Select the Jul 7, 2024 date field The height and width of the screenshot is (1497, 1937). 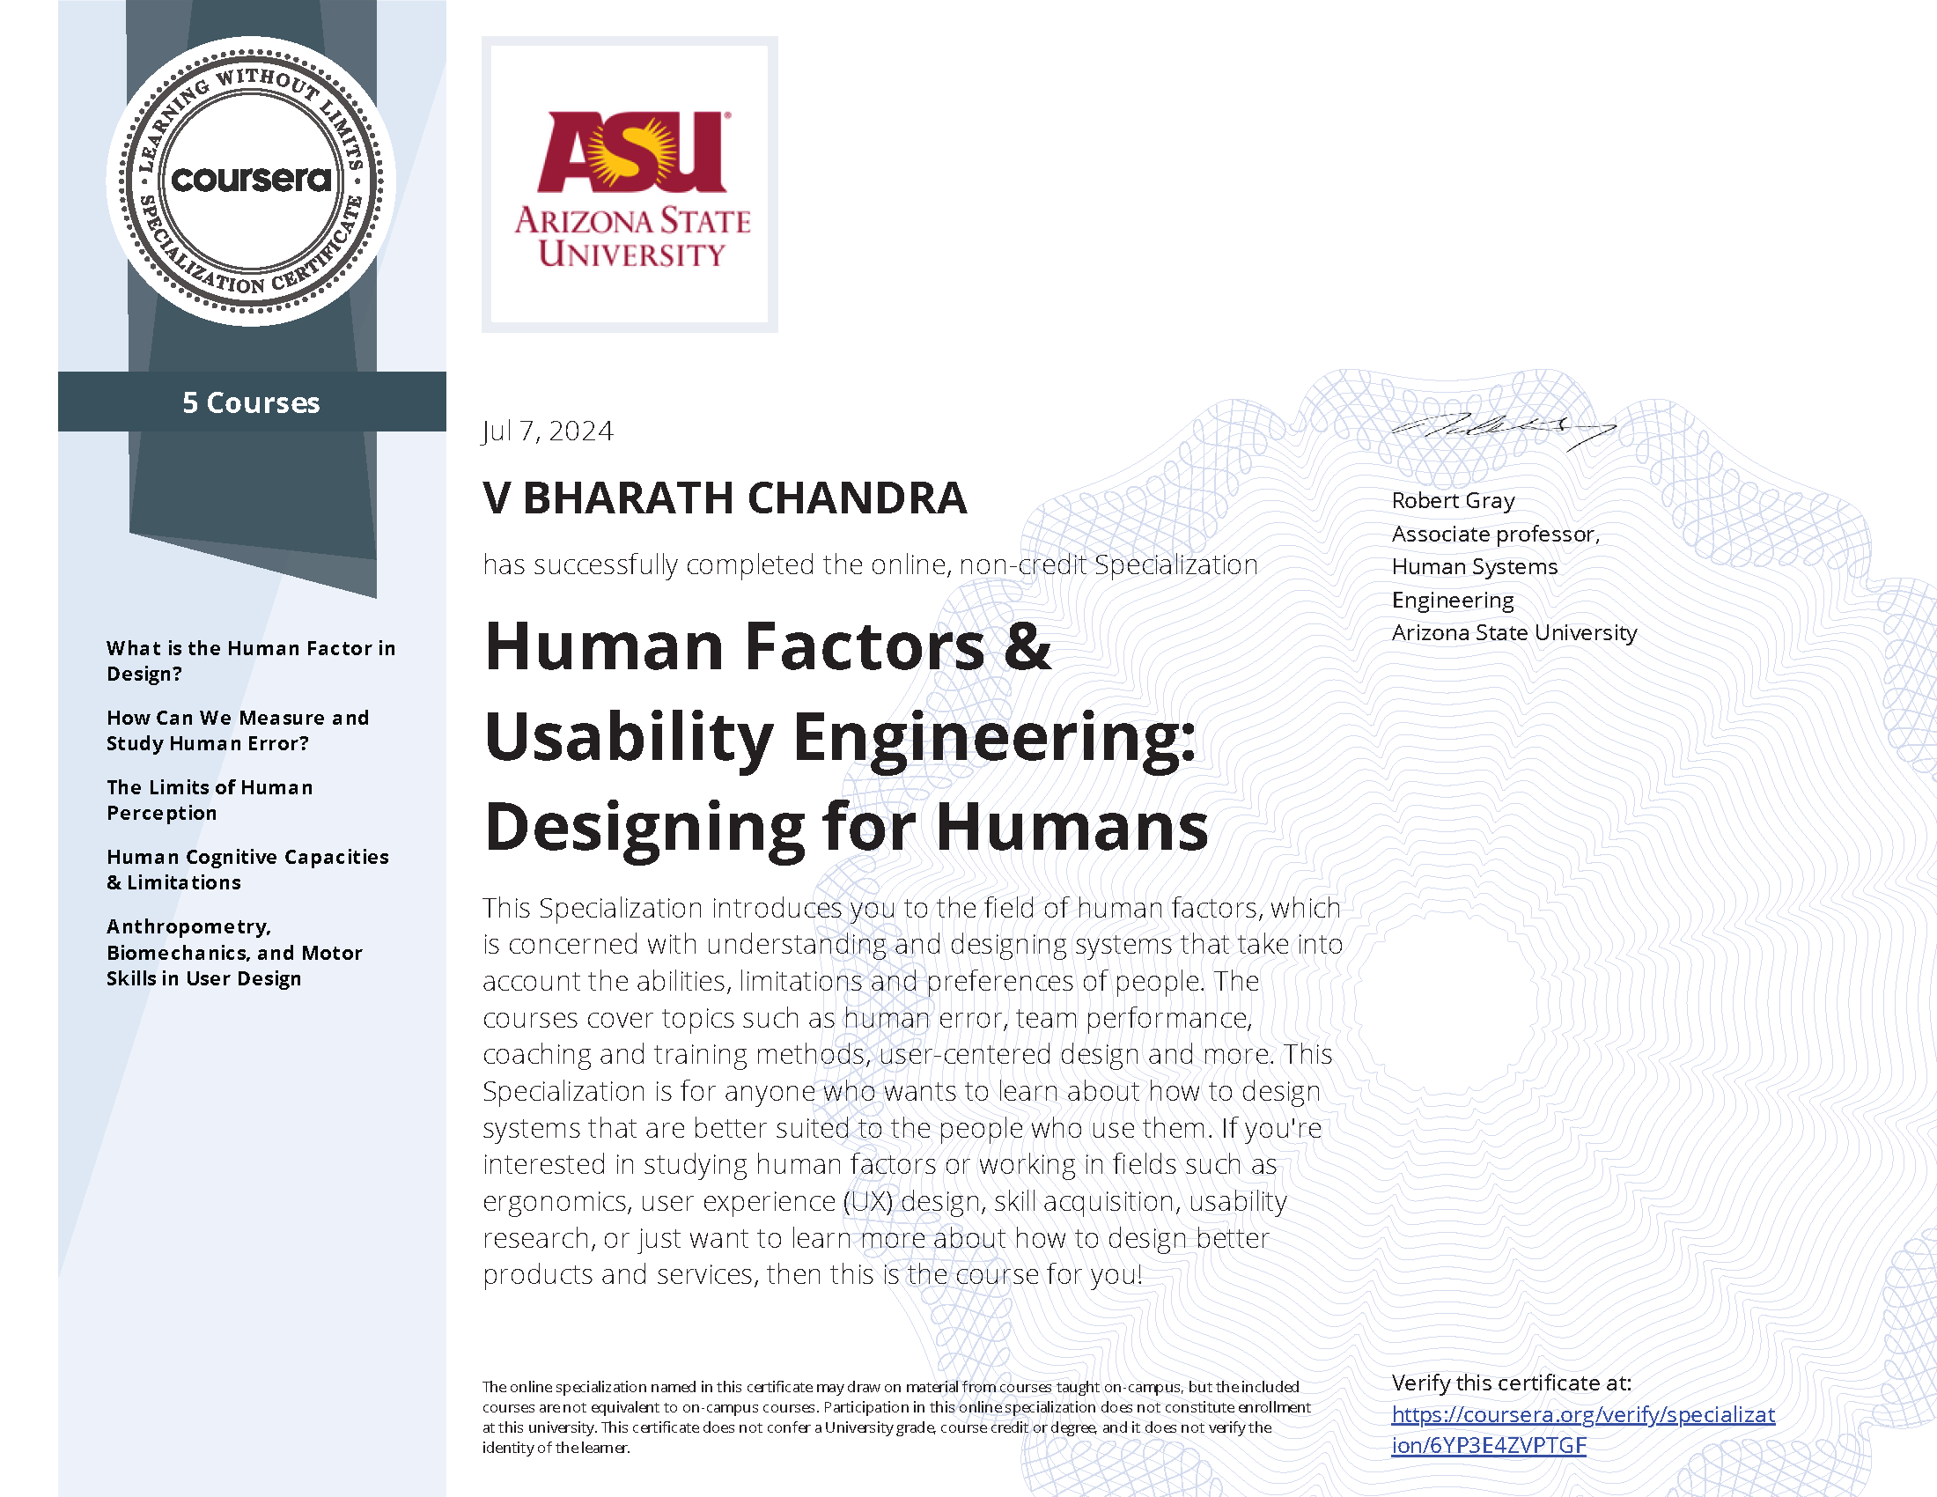(x=533, y=431)
